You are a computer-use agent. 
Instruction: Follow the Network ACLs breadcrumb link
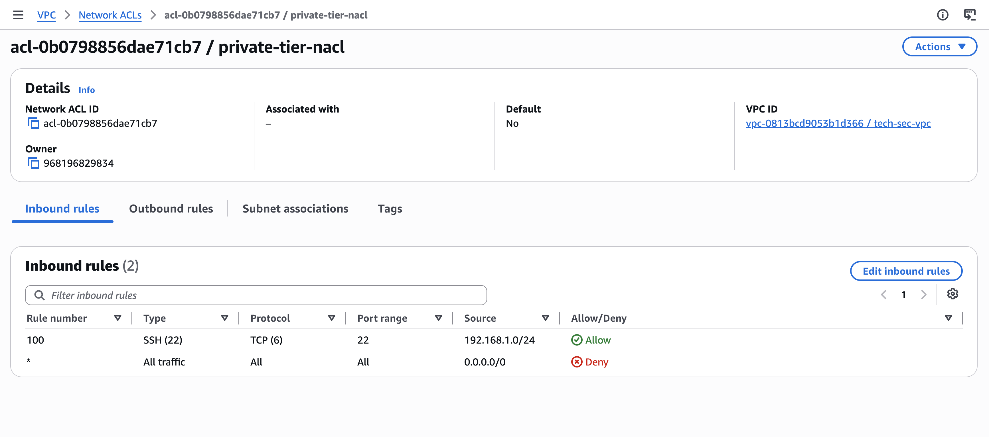tap(110, 15)
